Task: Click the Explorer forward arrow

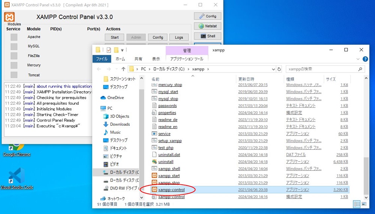Action: (109, 69)
